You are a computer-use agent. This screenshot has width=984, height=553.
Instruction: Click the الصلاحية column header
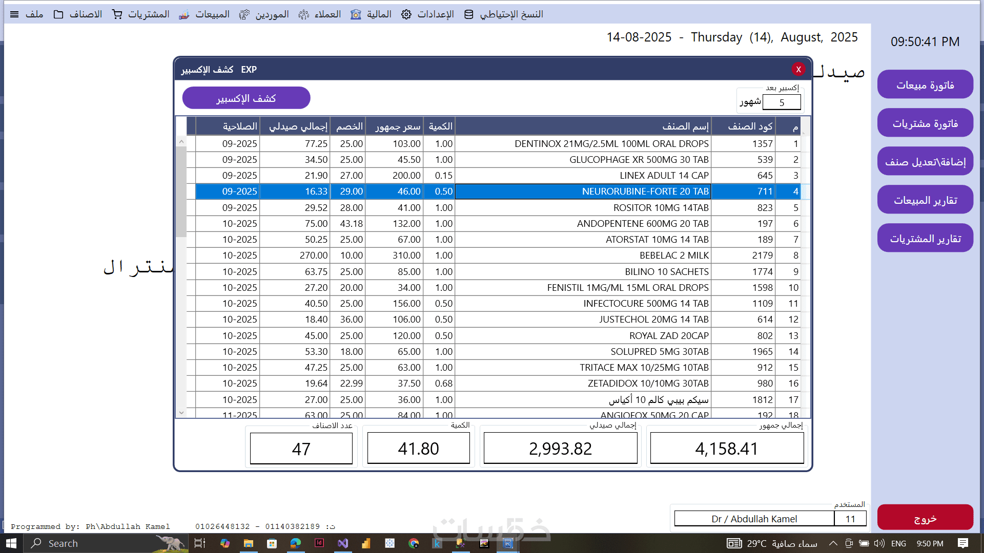click(239, 126)
